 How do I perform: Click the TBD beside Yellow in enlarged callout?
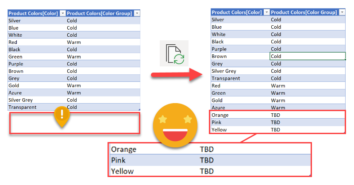click(x=207, y=171)
